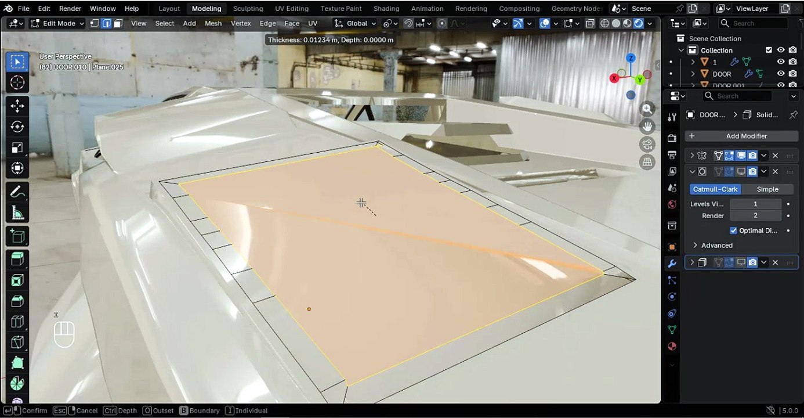This screenshot has width=804, height=418.
Task: Uncheck the Optimal Display checkbox
Action: pos(733,230)
